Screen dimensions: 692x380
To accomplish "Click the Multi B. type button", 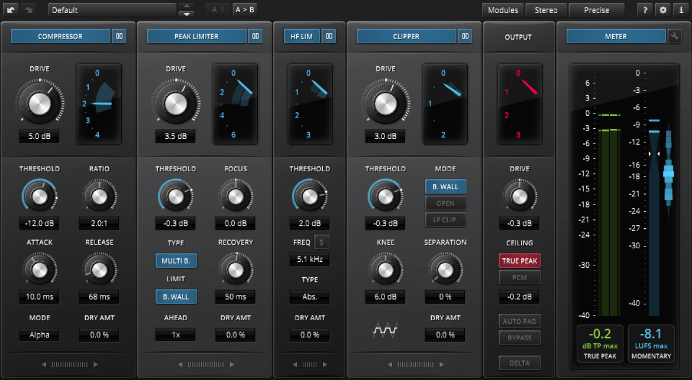I will coord(176,261).
